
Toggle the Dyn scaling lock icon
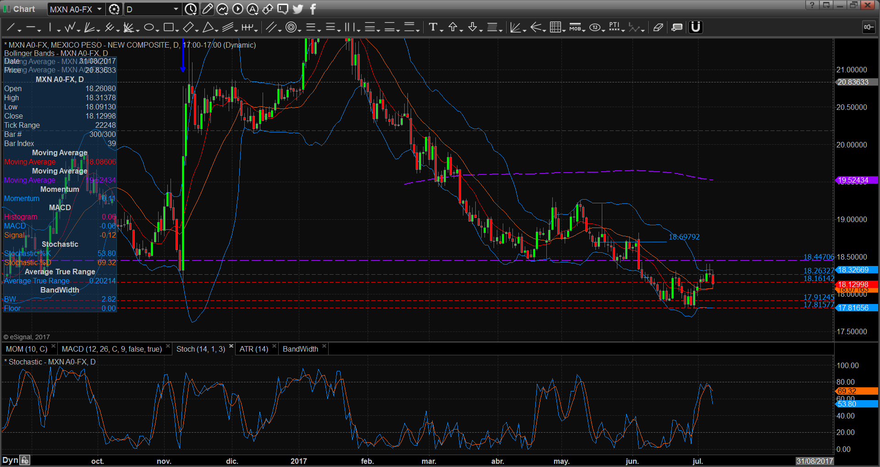pyautogui.click(x=25, y=461)
